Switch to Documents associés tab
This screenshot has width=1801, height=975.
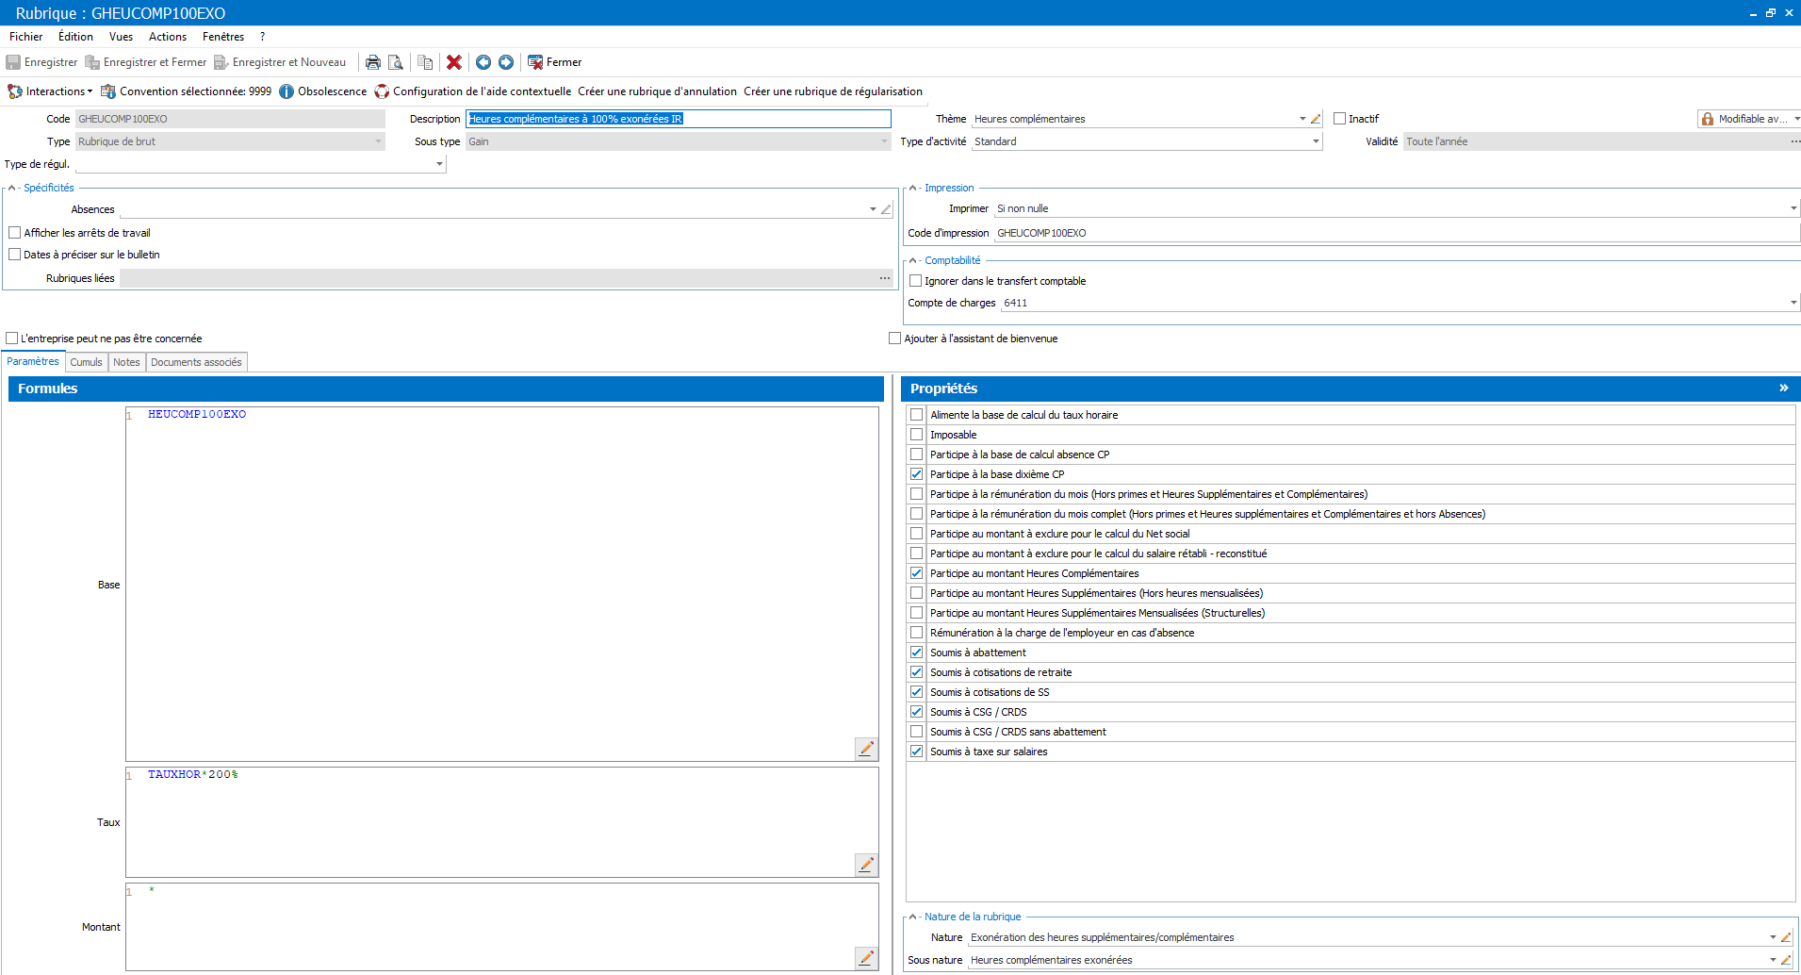[196, 362]
